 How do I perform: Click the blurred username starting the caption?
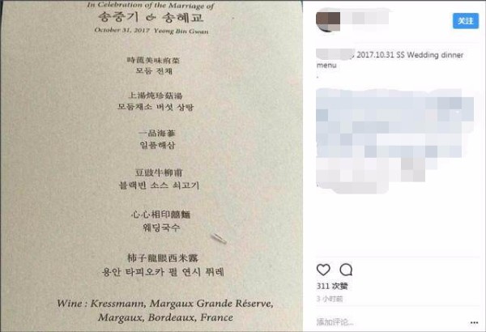point(335,54)
